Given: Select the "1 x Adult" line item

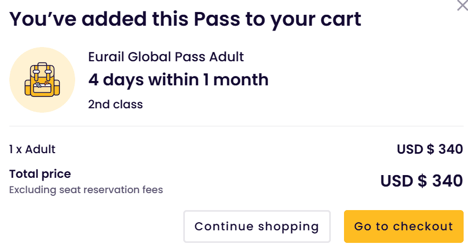Looking at the screenshot, I should (32, 149).
